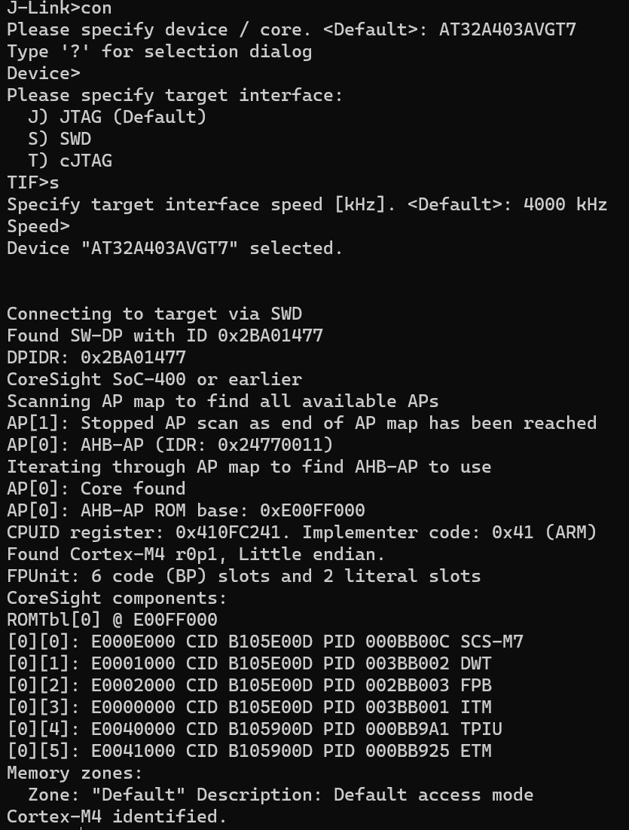The height and width of the screenshot is (830, 629).
Task: Click the DWT component entry
Action: [475, 663]
